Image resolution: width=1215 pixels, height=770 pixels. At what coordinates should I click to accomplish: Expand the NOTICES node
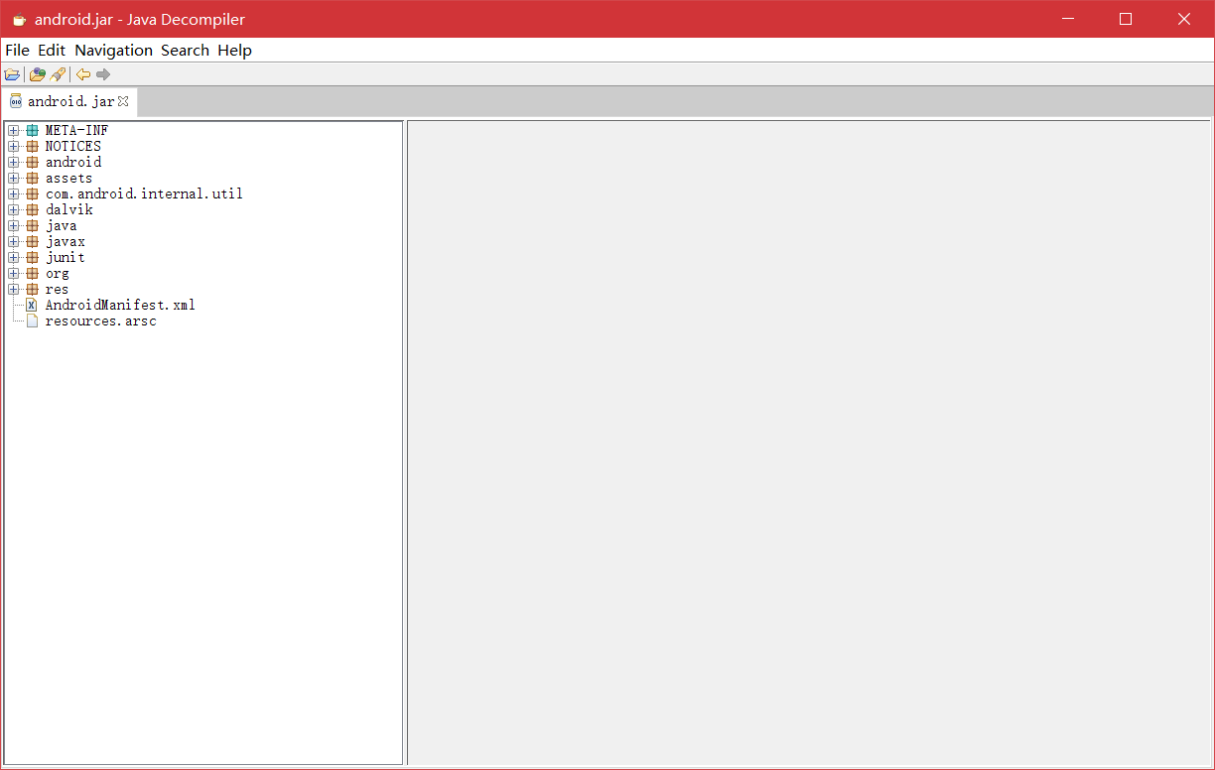pos(13,146)
